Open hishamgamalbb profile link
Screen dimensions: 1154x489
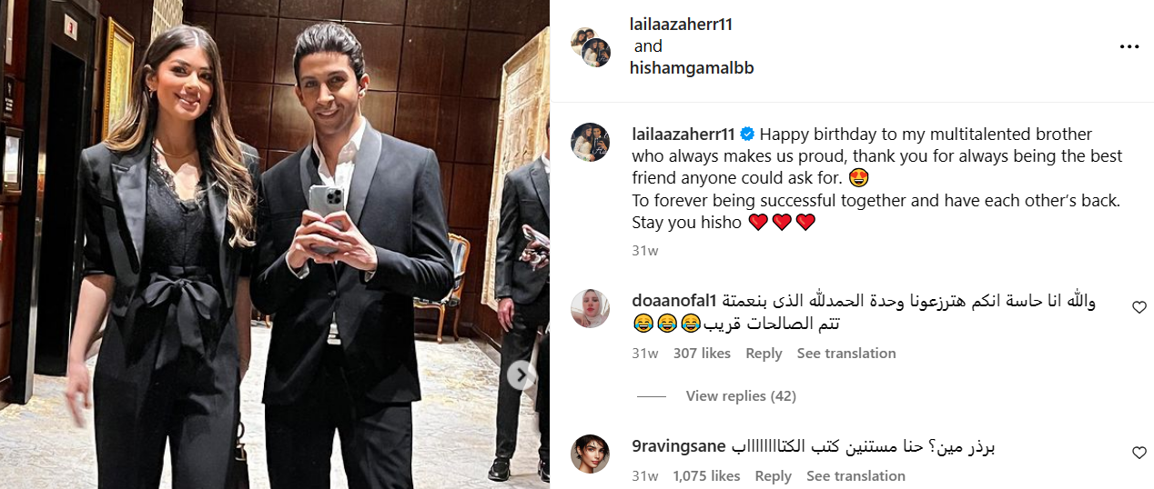coord(692,68)
